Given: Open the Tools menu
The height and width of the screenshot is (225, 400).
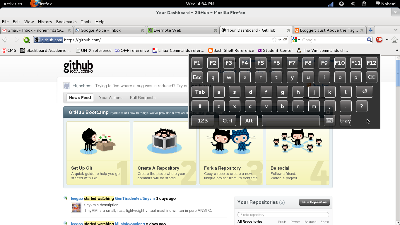Looking at the screenshot, I should coord(86,22).
